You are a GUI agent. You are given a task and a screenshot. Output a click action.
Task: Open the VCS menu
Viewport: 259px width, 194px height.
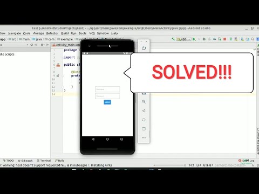92,33
